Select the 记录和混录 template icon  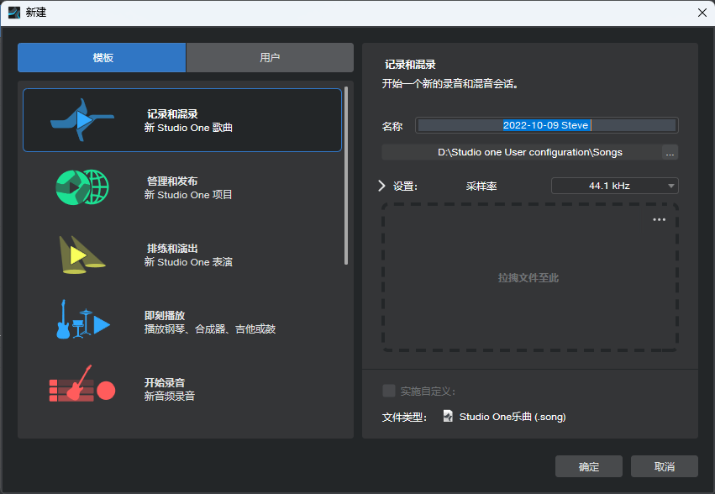pyautogui.click(x=82, y=120)
